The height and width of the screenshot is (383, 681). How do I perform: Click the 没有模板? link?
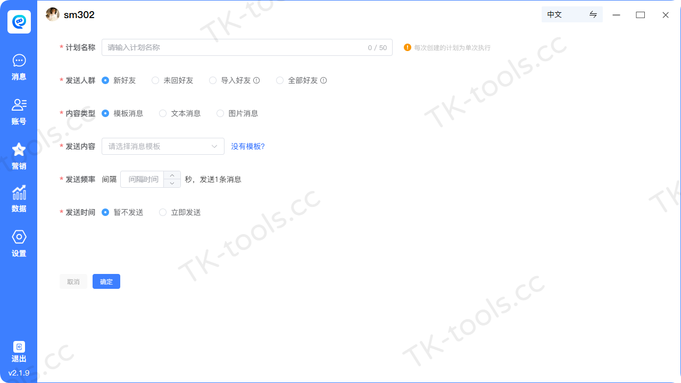(x=248, y=146)
